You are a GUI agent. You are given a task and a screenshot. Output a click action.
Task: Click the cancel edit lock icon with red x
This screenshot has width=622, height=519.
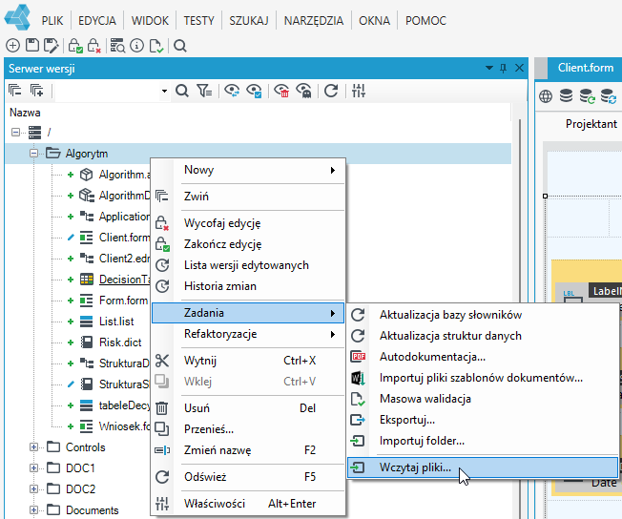click(94, 46)
